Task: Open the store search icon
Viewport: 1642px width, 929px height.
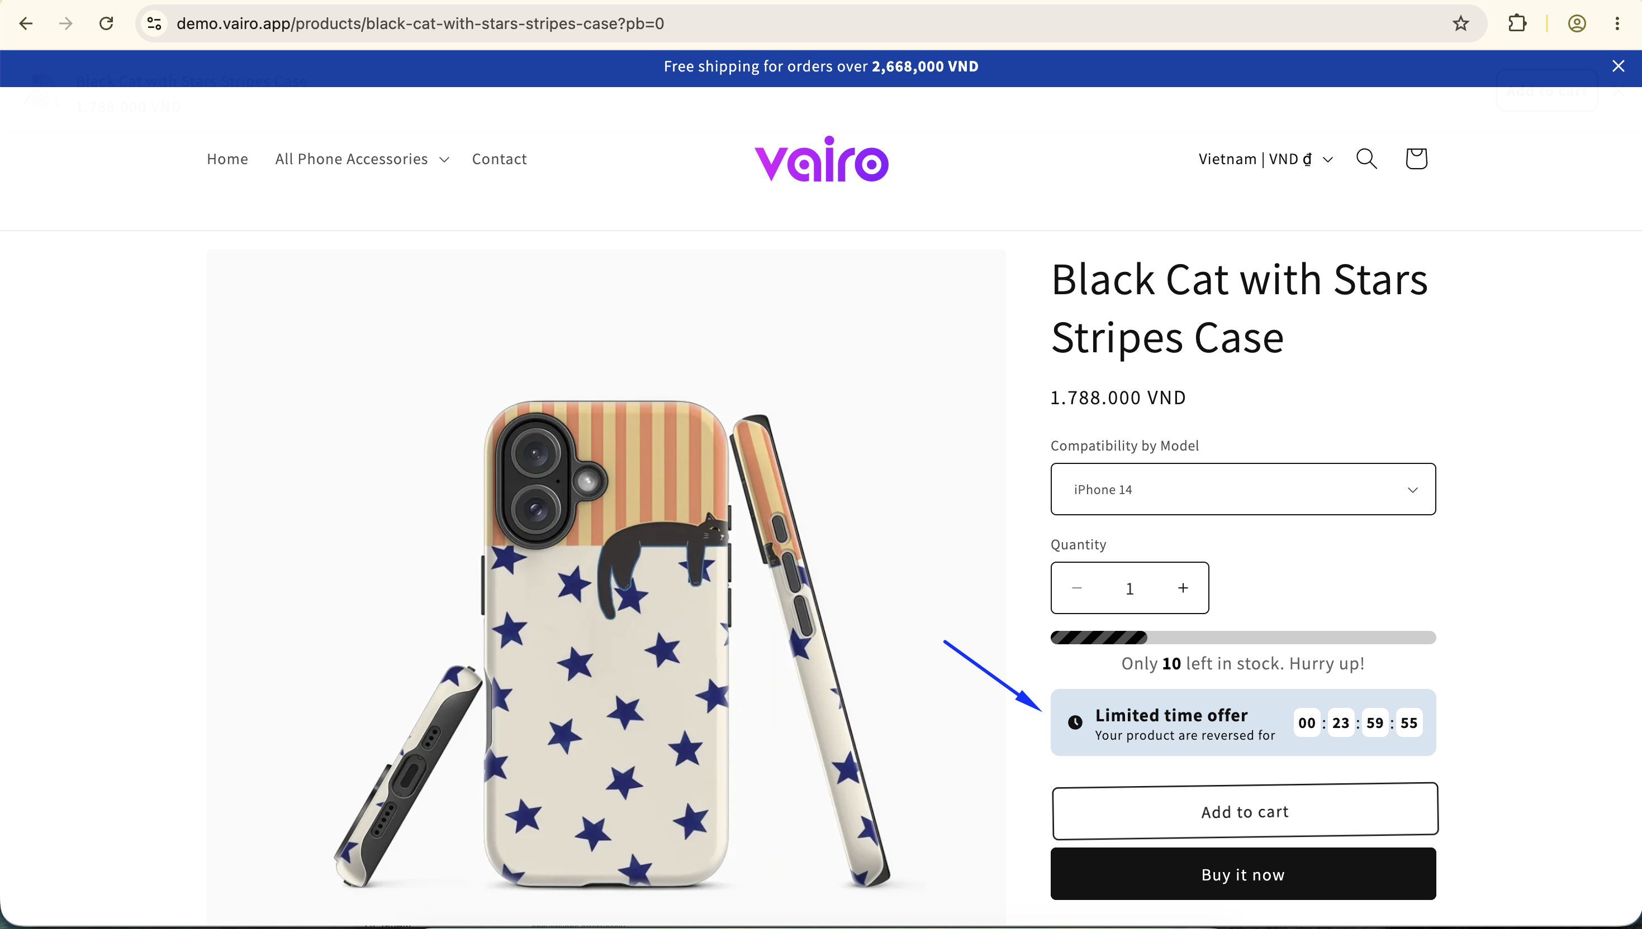Action: [1366, 159]
